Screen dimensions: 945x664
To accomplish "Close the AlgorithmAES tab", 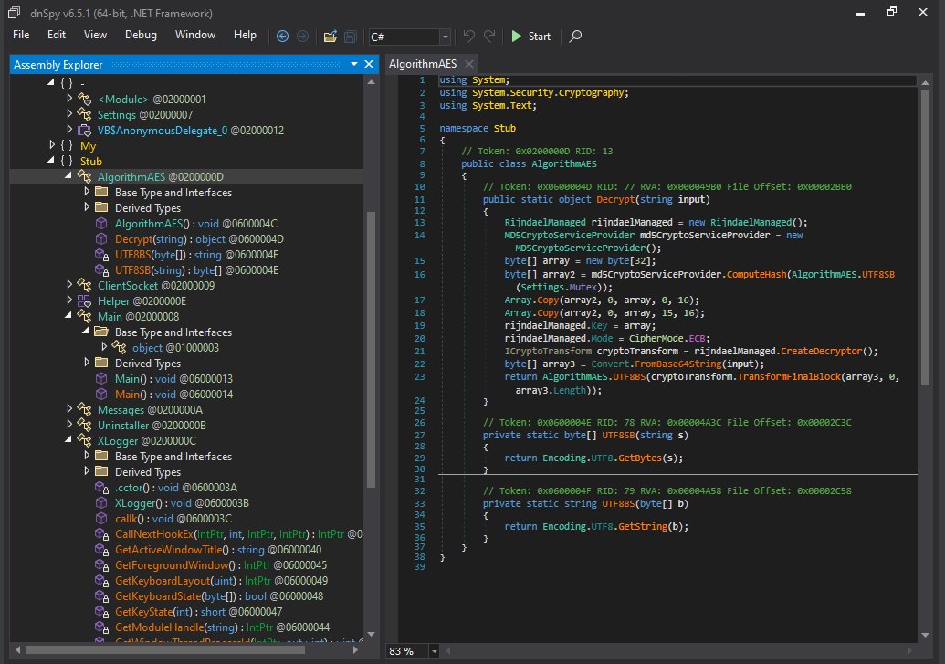I will [x=468, y=64].
